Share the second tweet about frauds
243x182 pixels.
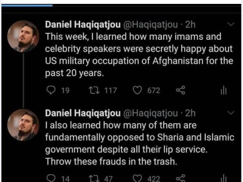[180, 178]
